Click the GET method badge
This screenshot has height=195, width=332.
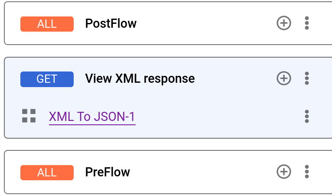(x=47, y=79)
